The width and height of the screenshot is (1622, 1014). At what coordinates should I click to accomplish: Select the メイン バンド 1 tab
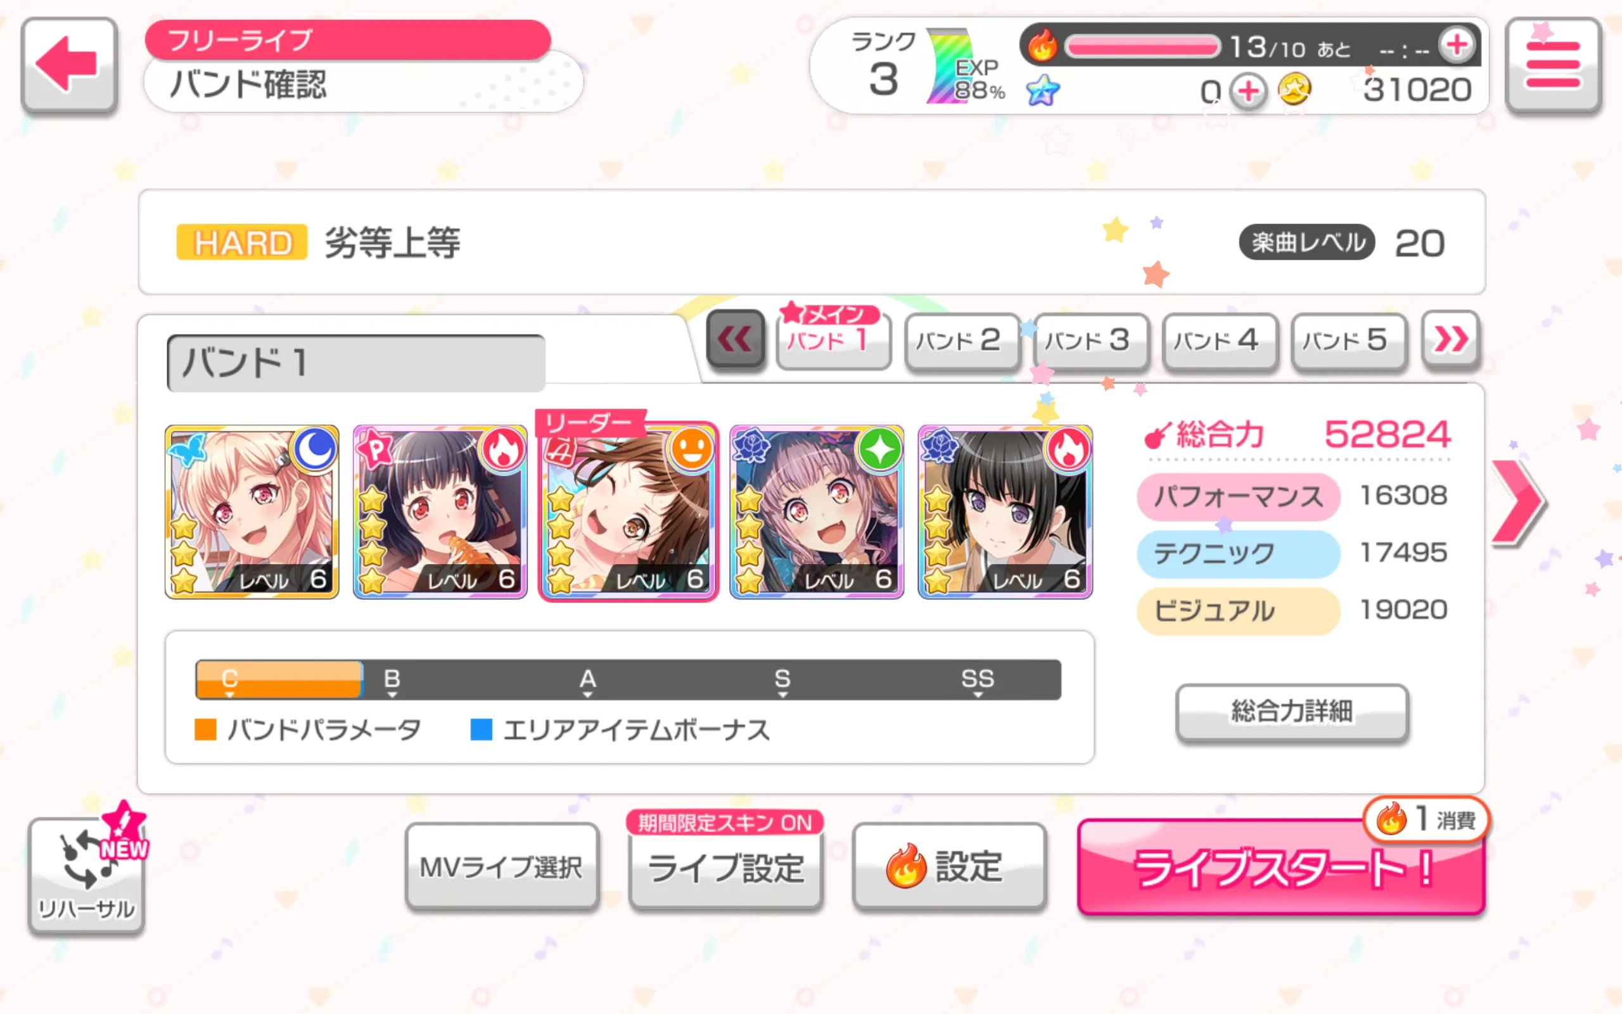(833, 337)
